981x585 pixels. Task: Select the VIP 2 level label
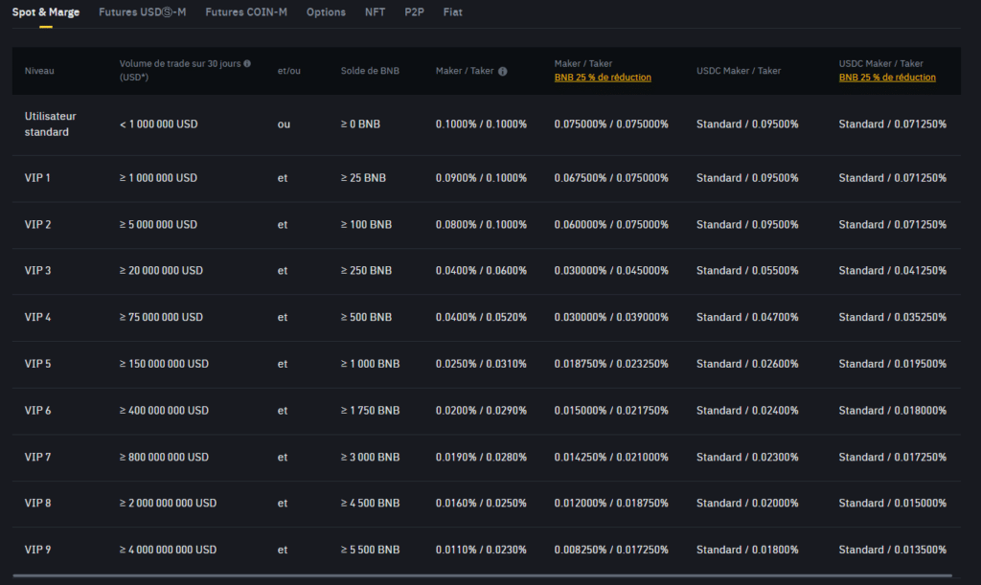[37, 224]
